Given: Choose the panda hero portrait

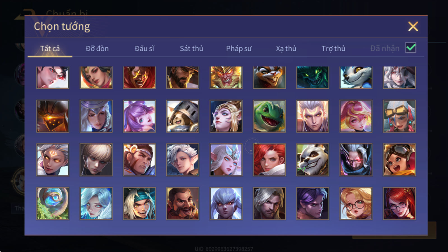Looking at the screenshot, I should coord(312,160).
